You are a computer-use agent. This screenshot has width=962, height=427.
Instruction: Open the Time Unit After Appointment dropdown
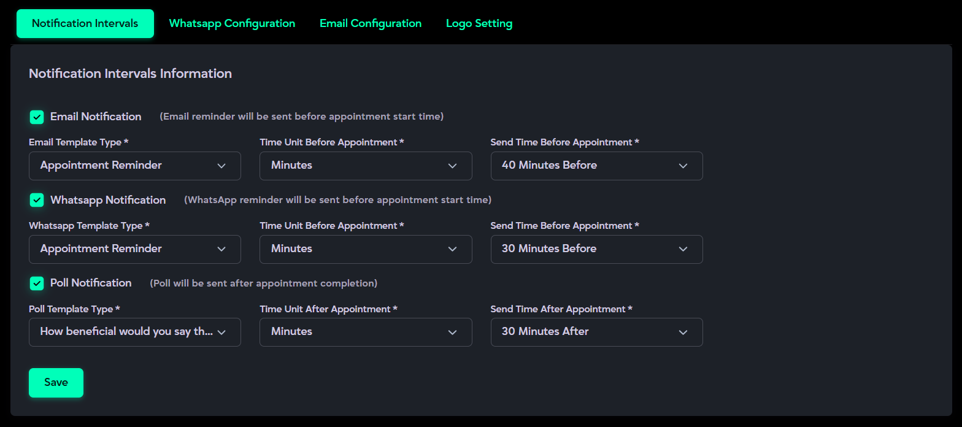[365, 332]
